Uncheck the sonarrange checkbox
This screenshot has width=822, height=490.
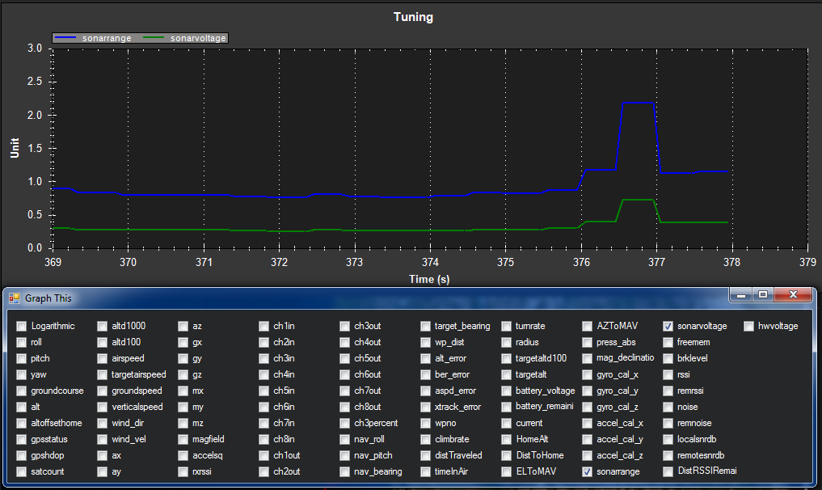(587, 471)
